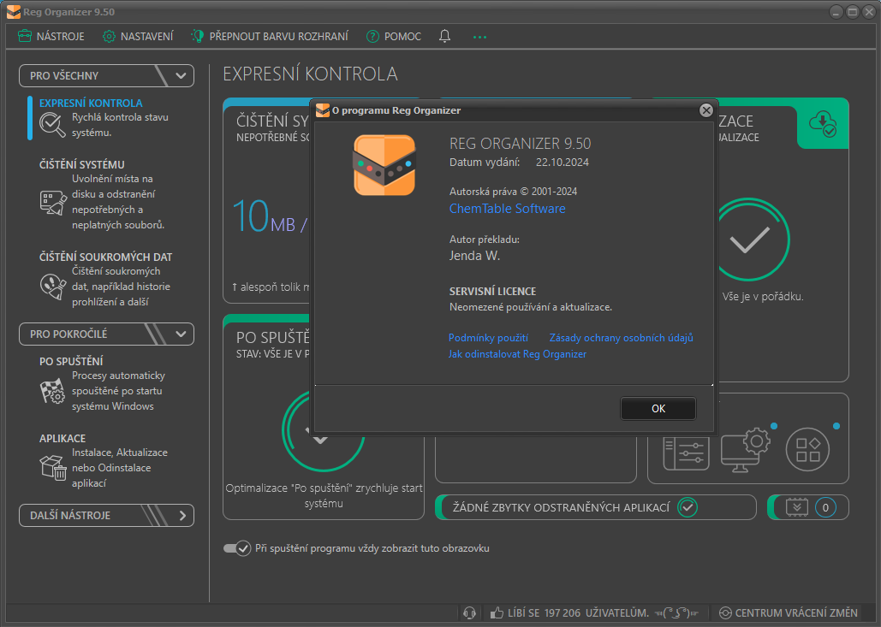Click the notification bell icon
This screenshot has width=881, height=627.
pos(444,36)
